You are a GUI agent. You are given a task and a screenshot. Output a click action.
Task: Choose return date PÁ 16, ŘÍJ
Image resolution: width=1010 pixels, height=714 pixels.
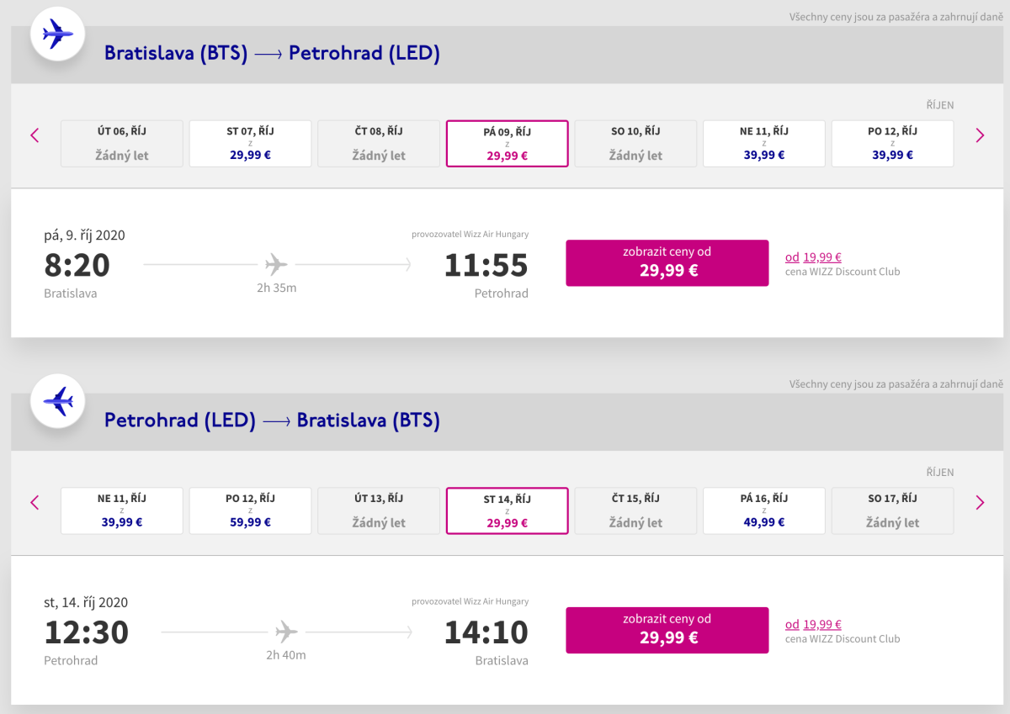coord(763,510)
